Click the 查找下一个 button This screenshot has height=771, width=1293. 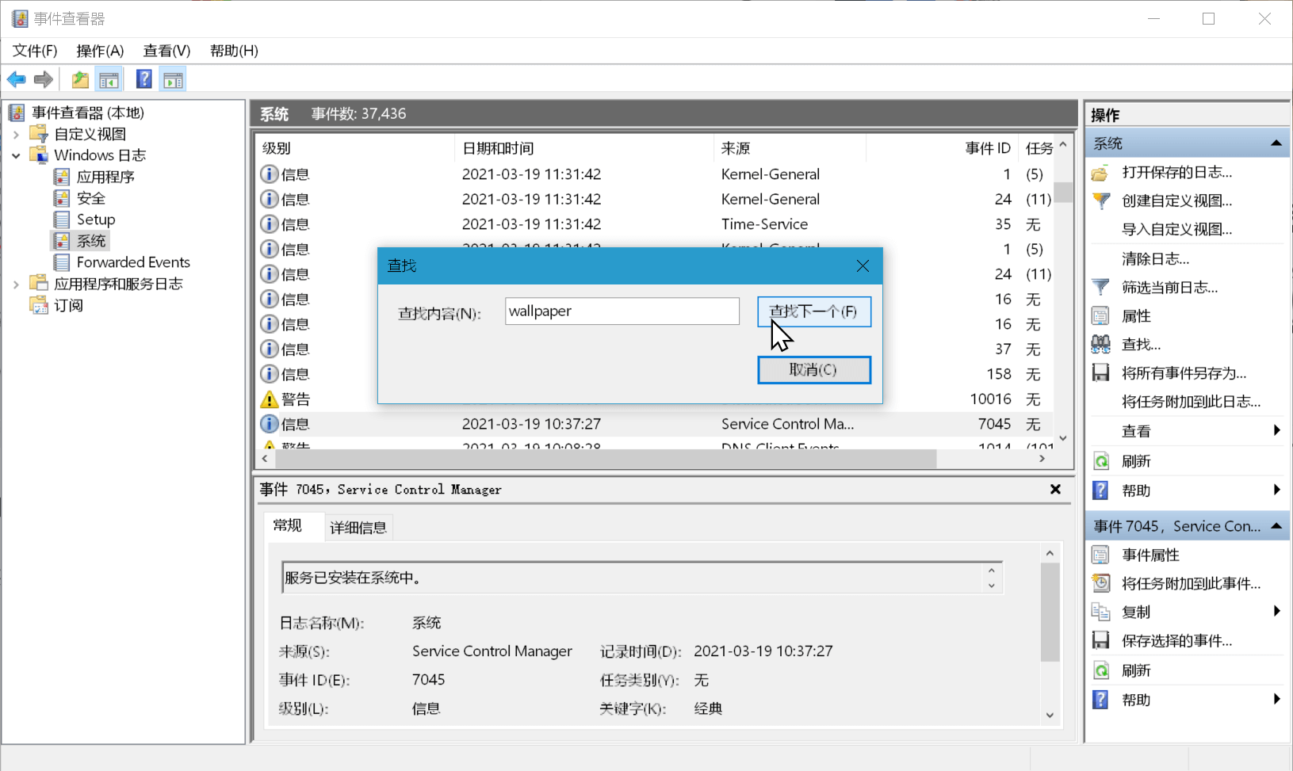coord(814,311)
